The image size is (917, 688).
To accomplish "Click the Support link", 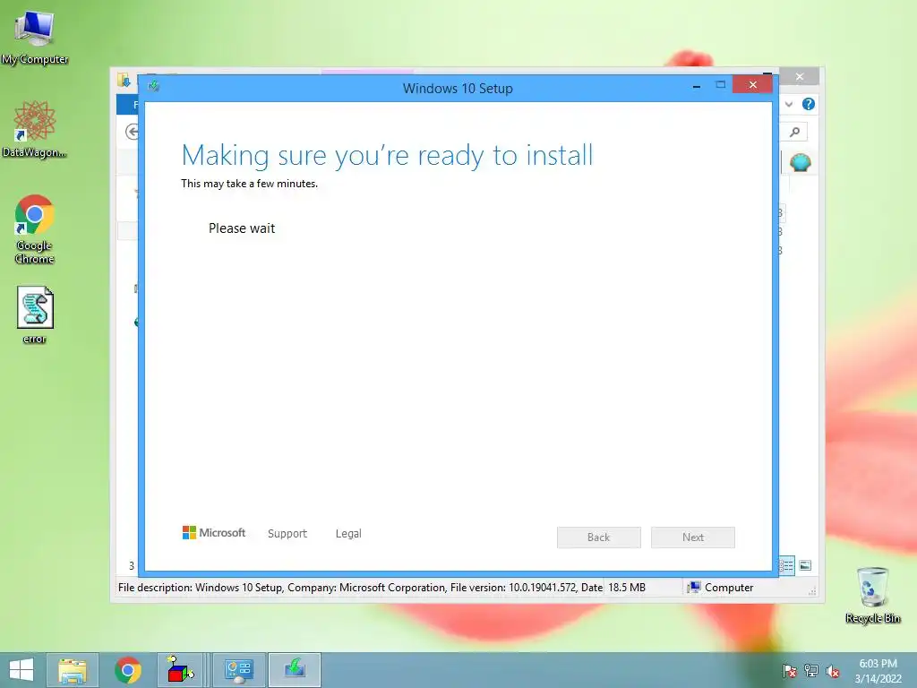I will click(287, 534).
